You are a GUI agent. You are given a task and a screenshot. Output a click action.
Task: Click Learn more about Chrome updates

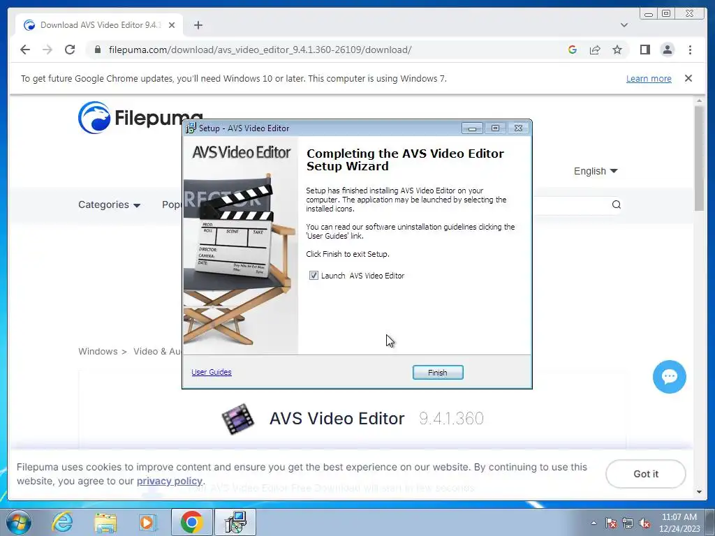(649, 78)
